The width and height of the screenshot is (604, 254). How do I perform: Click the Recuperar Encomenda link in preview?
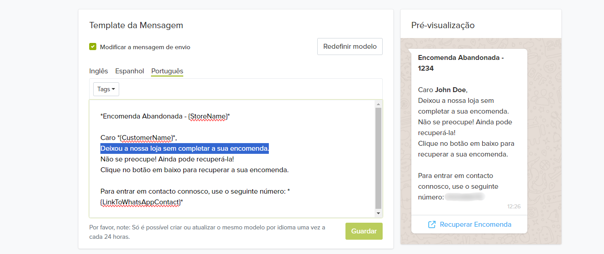(x=475, y=224)
